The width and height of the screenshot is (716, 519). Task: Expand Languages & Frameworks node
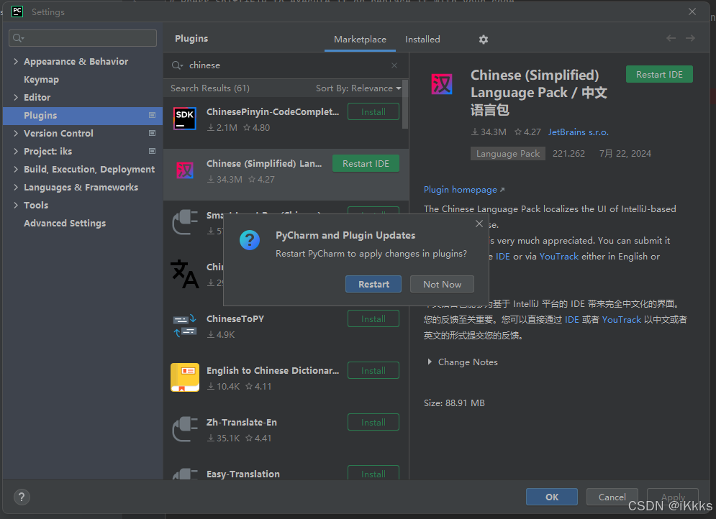point(16,187)
